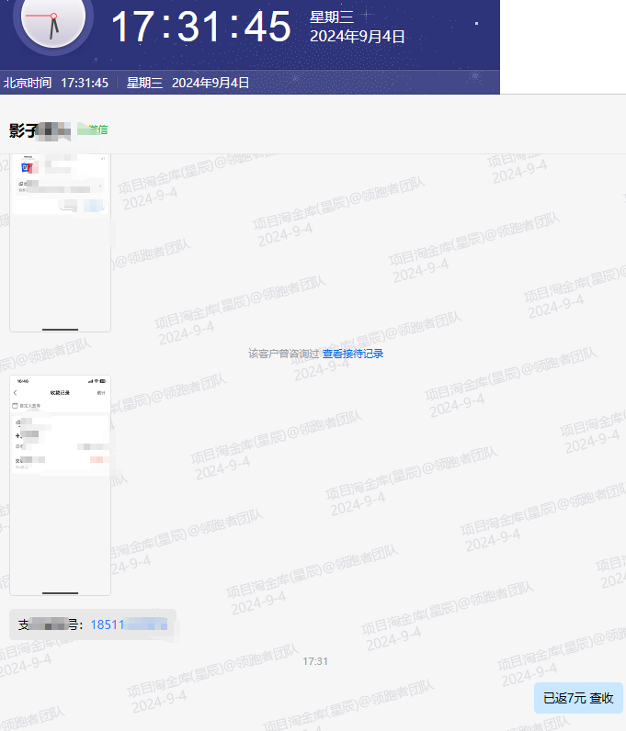Image resolution: width=626 pixels, height=731 pixels.
Task: Open the 查看接待记录 link
Action: click(x=352, y=354)
